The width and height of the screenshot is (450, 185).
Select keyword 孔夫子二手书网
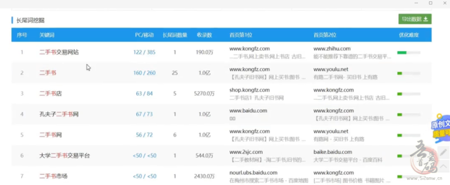(59, 114)
